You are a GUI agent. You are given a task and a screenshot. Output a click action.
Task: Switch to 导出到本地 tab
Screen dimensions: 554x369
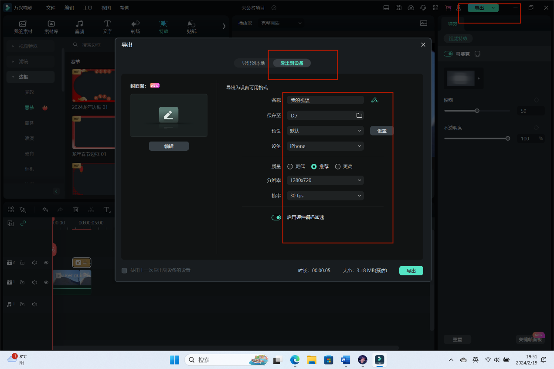click(253, 63)
